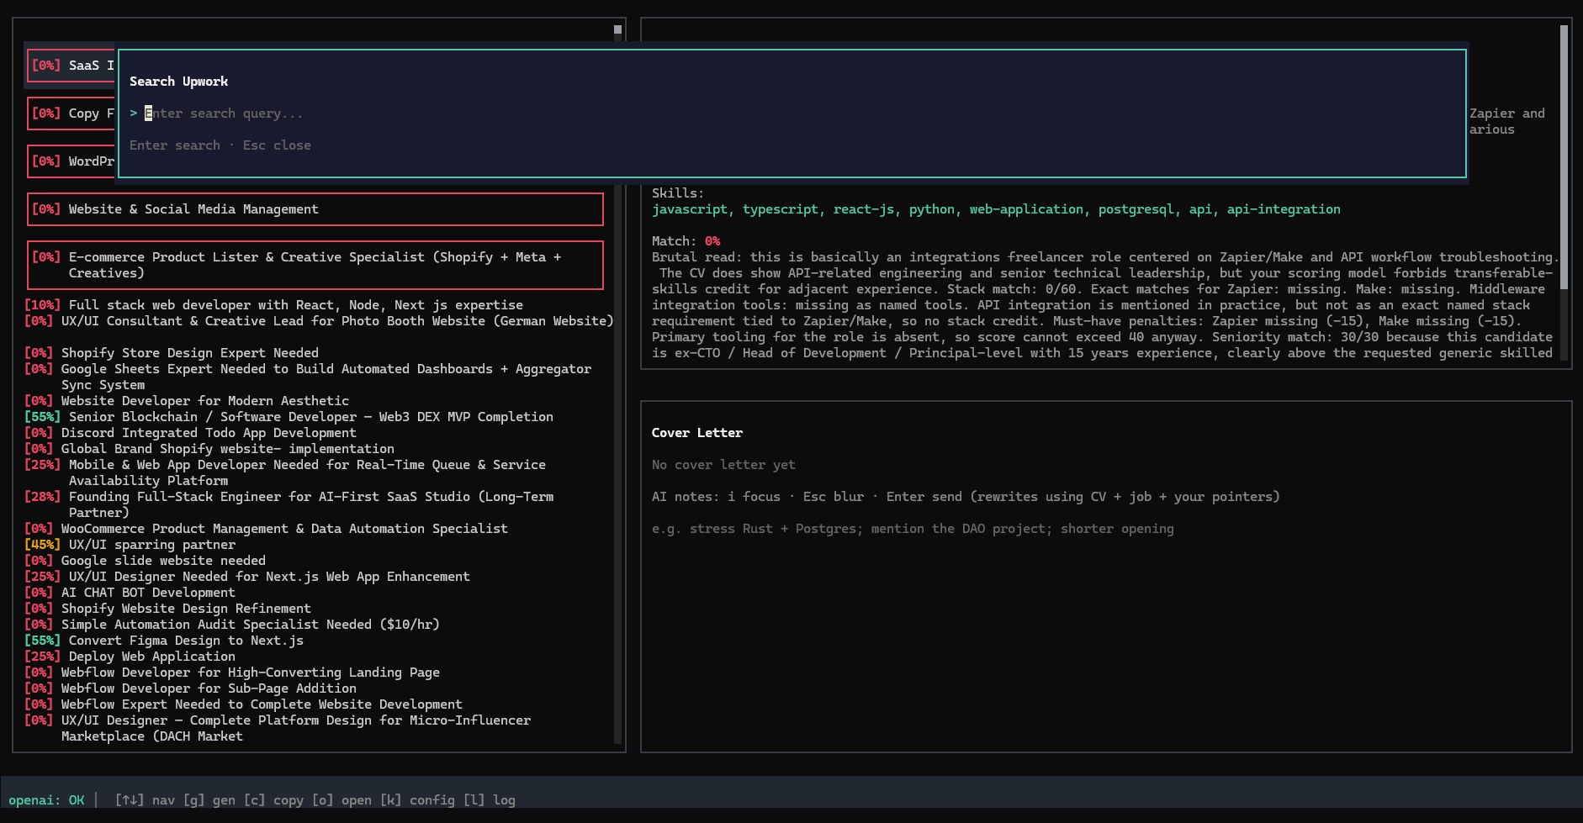1583x823 pixels.
Task: Click the openai: OK status indicator
Action: coord(46,800)
